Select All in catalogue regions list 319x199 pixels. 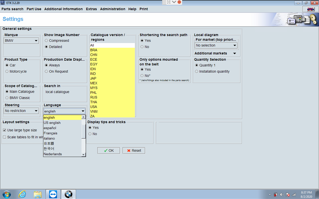point(112,45)
